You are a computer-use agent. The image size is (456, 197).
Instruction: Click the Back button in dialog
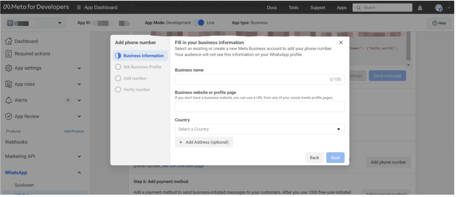[314, 158]
